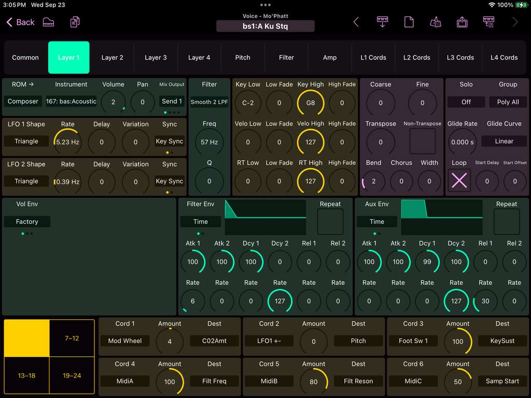
Task: Click the Aux Env envelope graph
Action: (x=442, y=217)
